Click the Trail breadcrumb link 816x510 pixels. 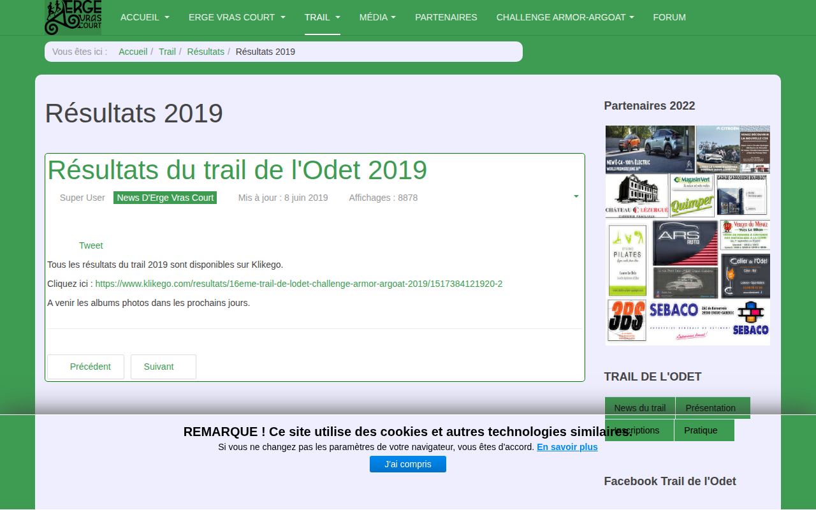click(x=167, y=52)
